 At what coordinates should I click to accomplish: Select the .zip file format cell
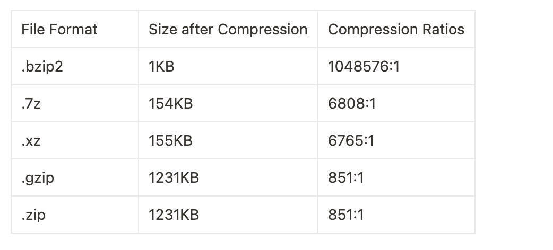pos(33,215)
